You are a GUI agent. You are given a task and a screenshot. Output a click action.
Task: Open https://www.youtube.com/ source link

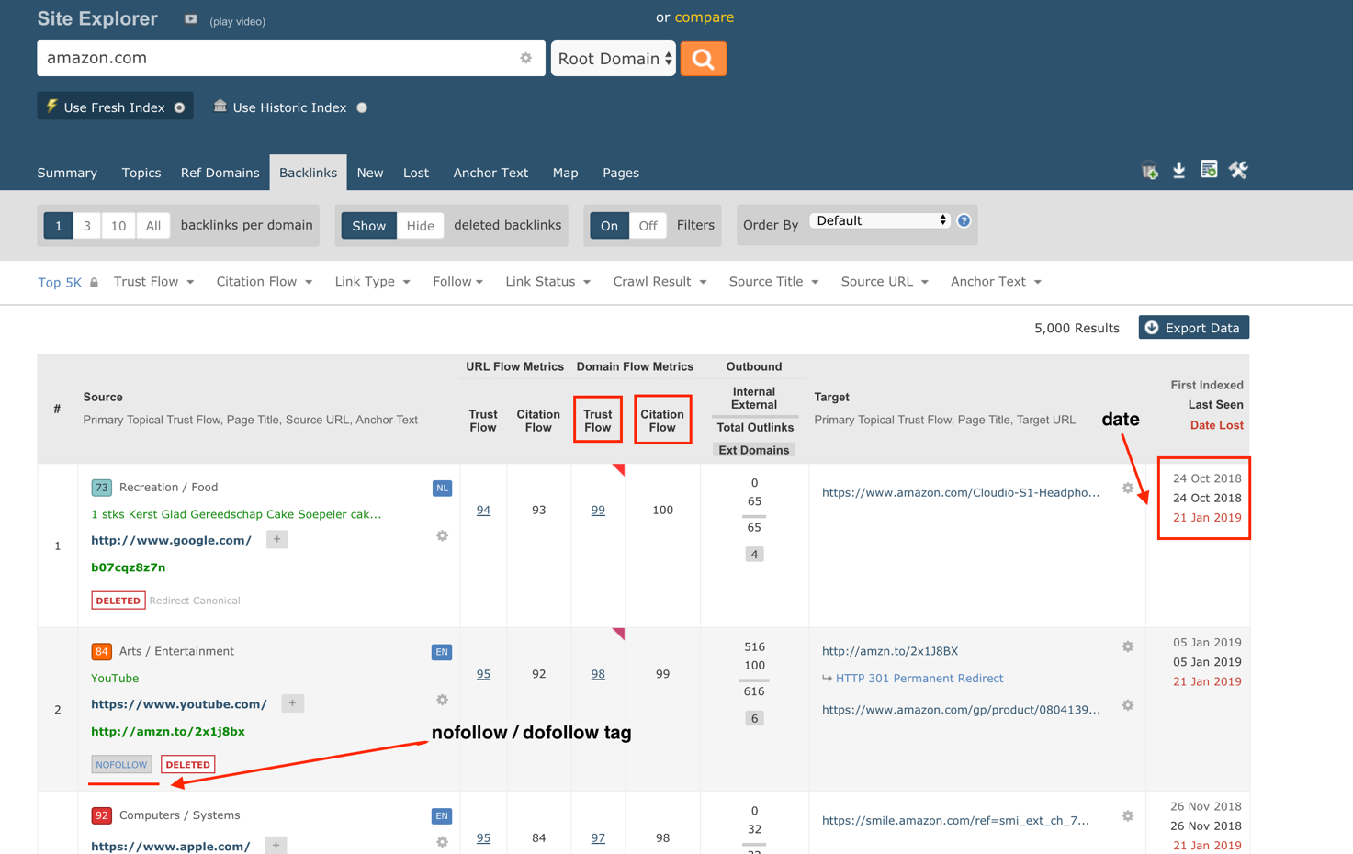coord(179,704)
